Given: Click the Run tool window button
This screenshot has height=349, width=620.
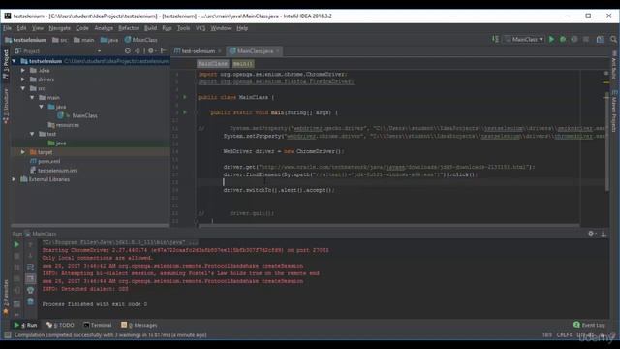Looking at the screenshot, I should pos(25,325).
